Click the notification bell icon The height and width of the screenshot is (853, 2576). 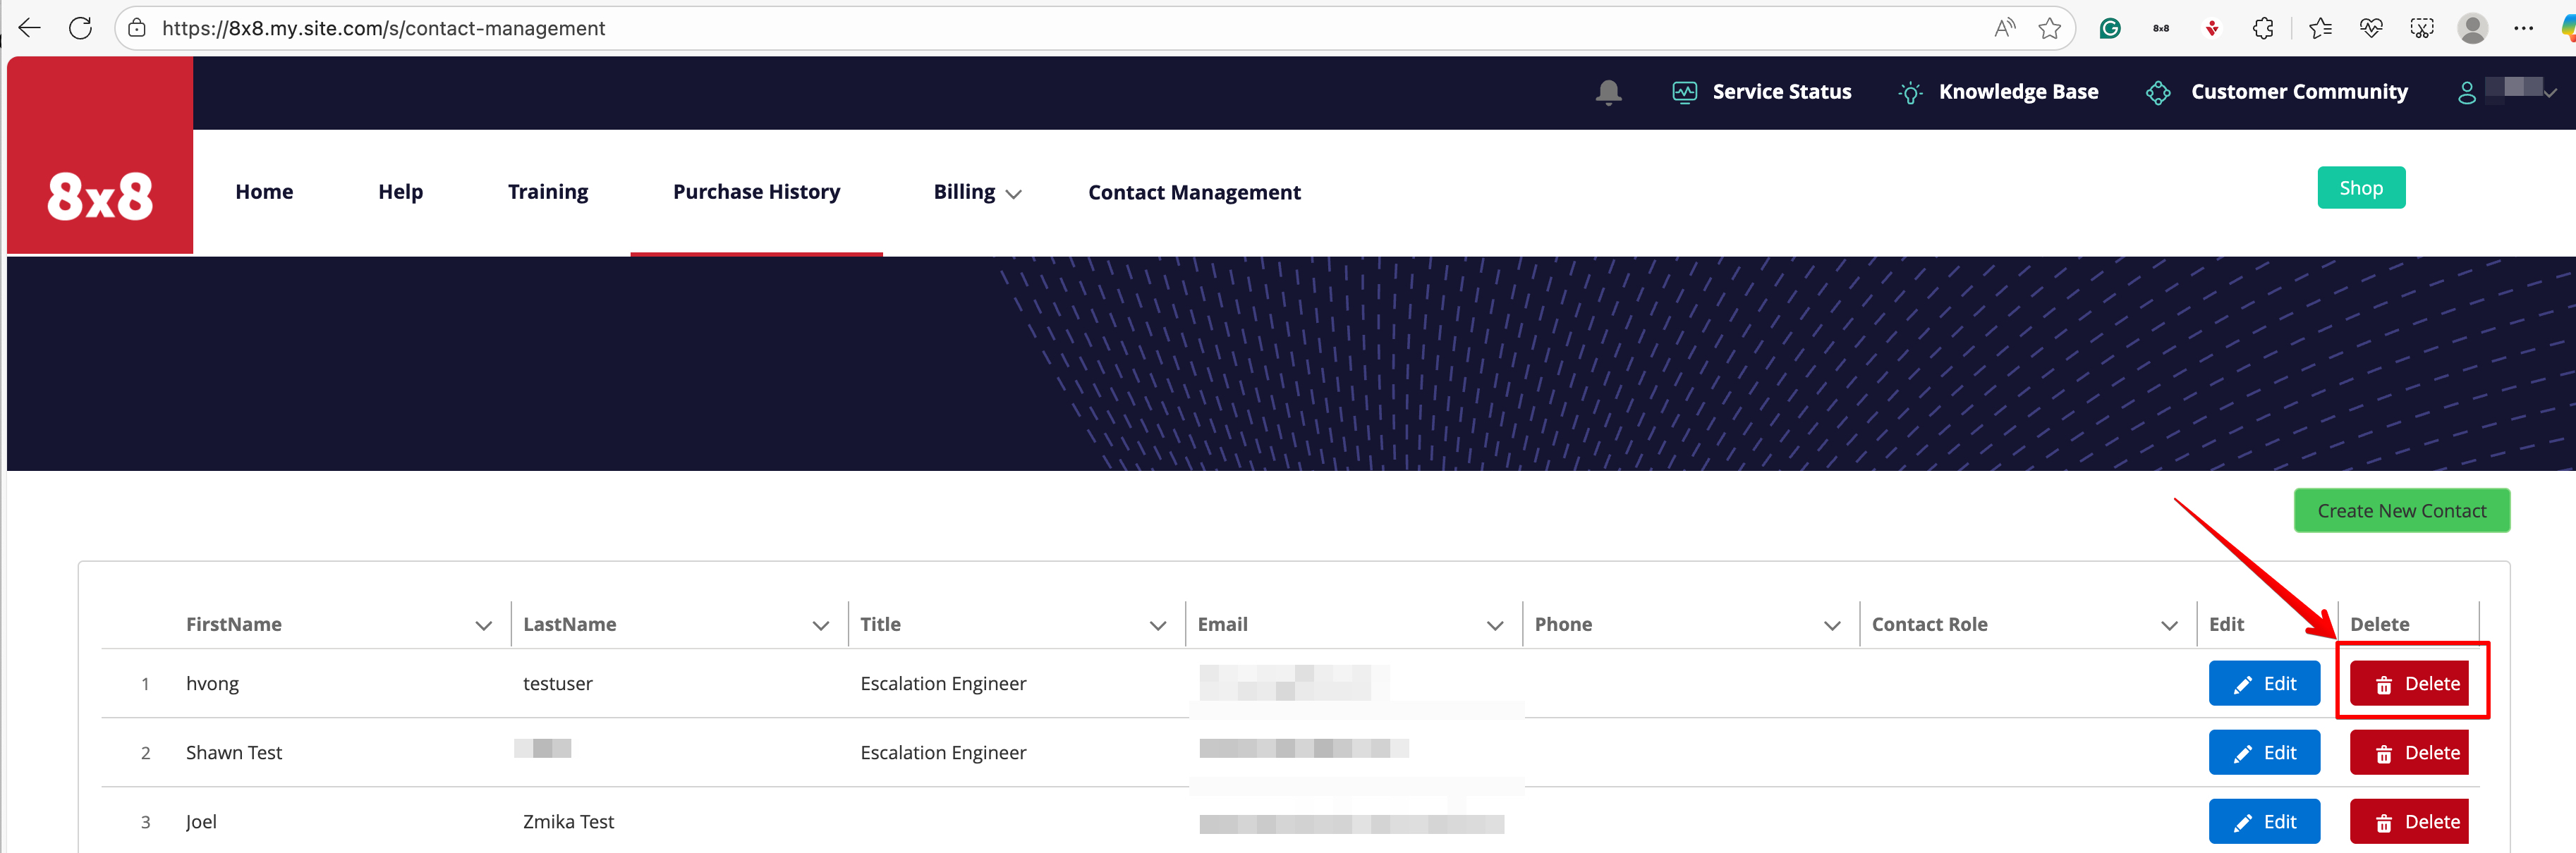[1608, 92]
